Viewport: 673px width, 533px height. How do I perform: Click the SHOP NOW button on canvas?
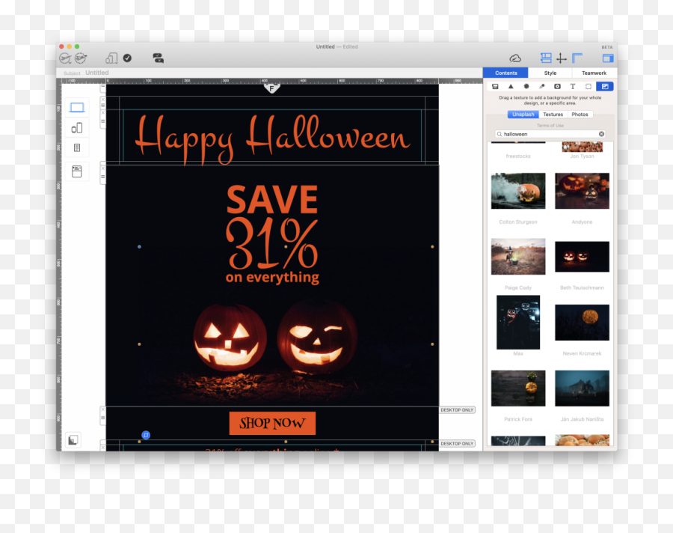click(x=272, y=424)
